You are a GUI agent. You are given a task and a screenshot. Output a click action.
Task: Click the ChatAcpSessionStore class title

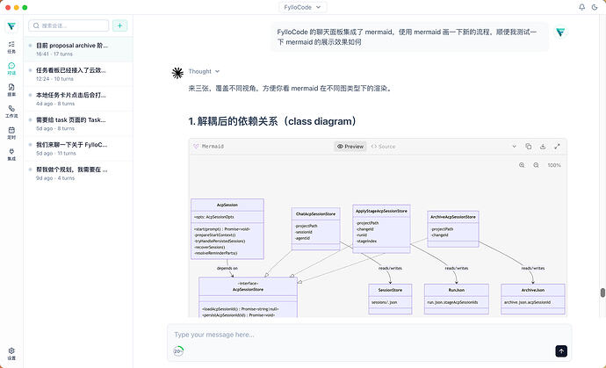pos(316,213)
